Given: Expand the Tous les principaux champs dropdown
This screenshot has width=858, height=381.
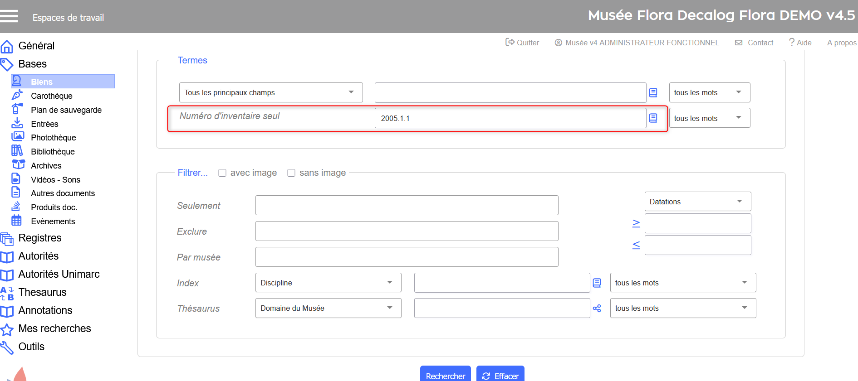Looking at the screenshot, I should (x=270, y=92).
